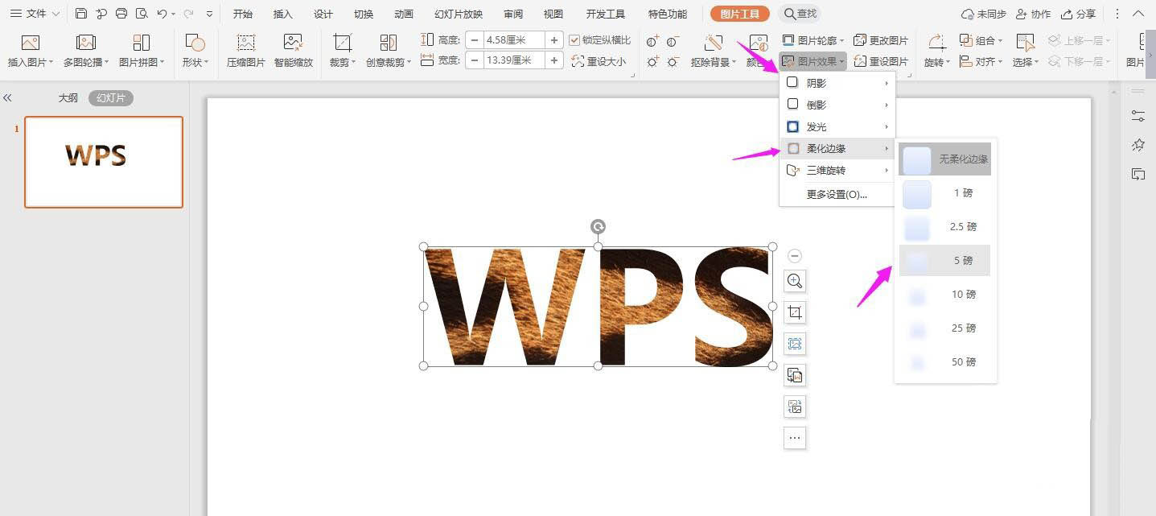This screenshot has height=516, width=1156.
Task: Switch to the Insert (插入) tab
Action: (x=283, y=14)
